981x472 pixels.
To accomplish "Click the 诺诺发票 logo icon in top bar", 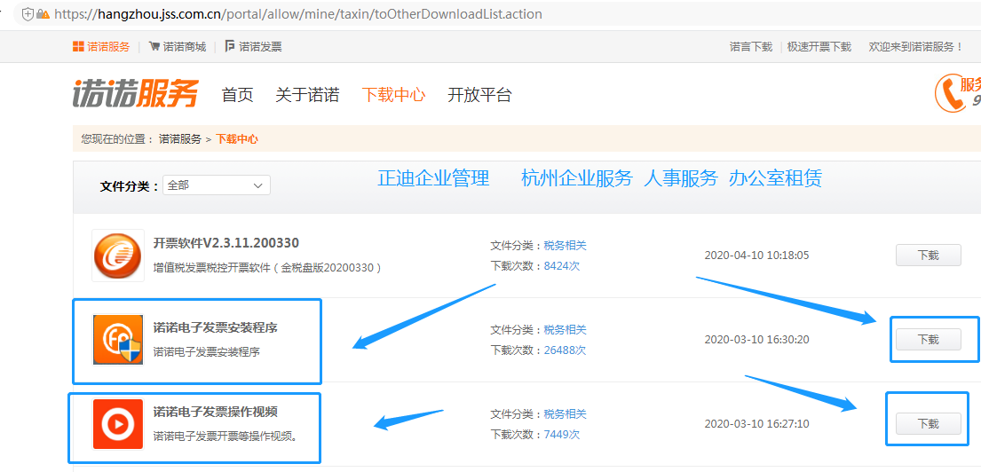I will pos(230,46).
